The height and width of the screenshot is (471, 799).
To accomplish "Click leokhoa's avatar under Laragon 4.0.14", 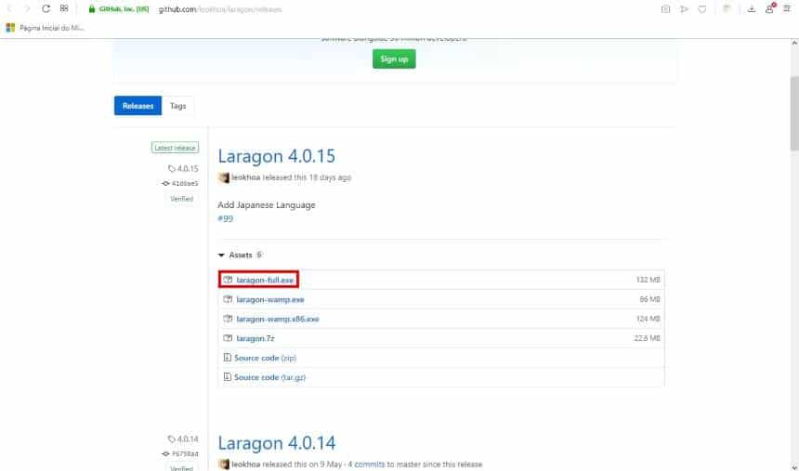I will tap(224, 464).
